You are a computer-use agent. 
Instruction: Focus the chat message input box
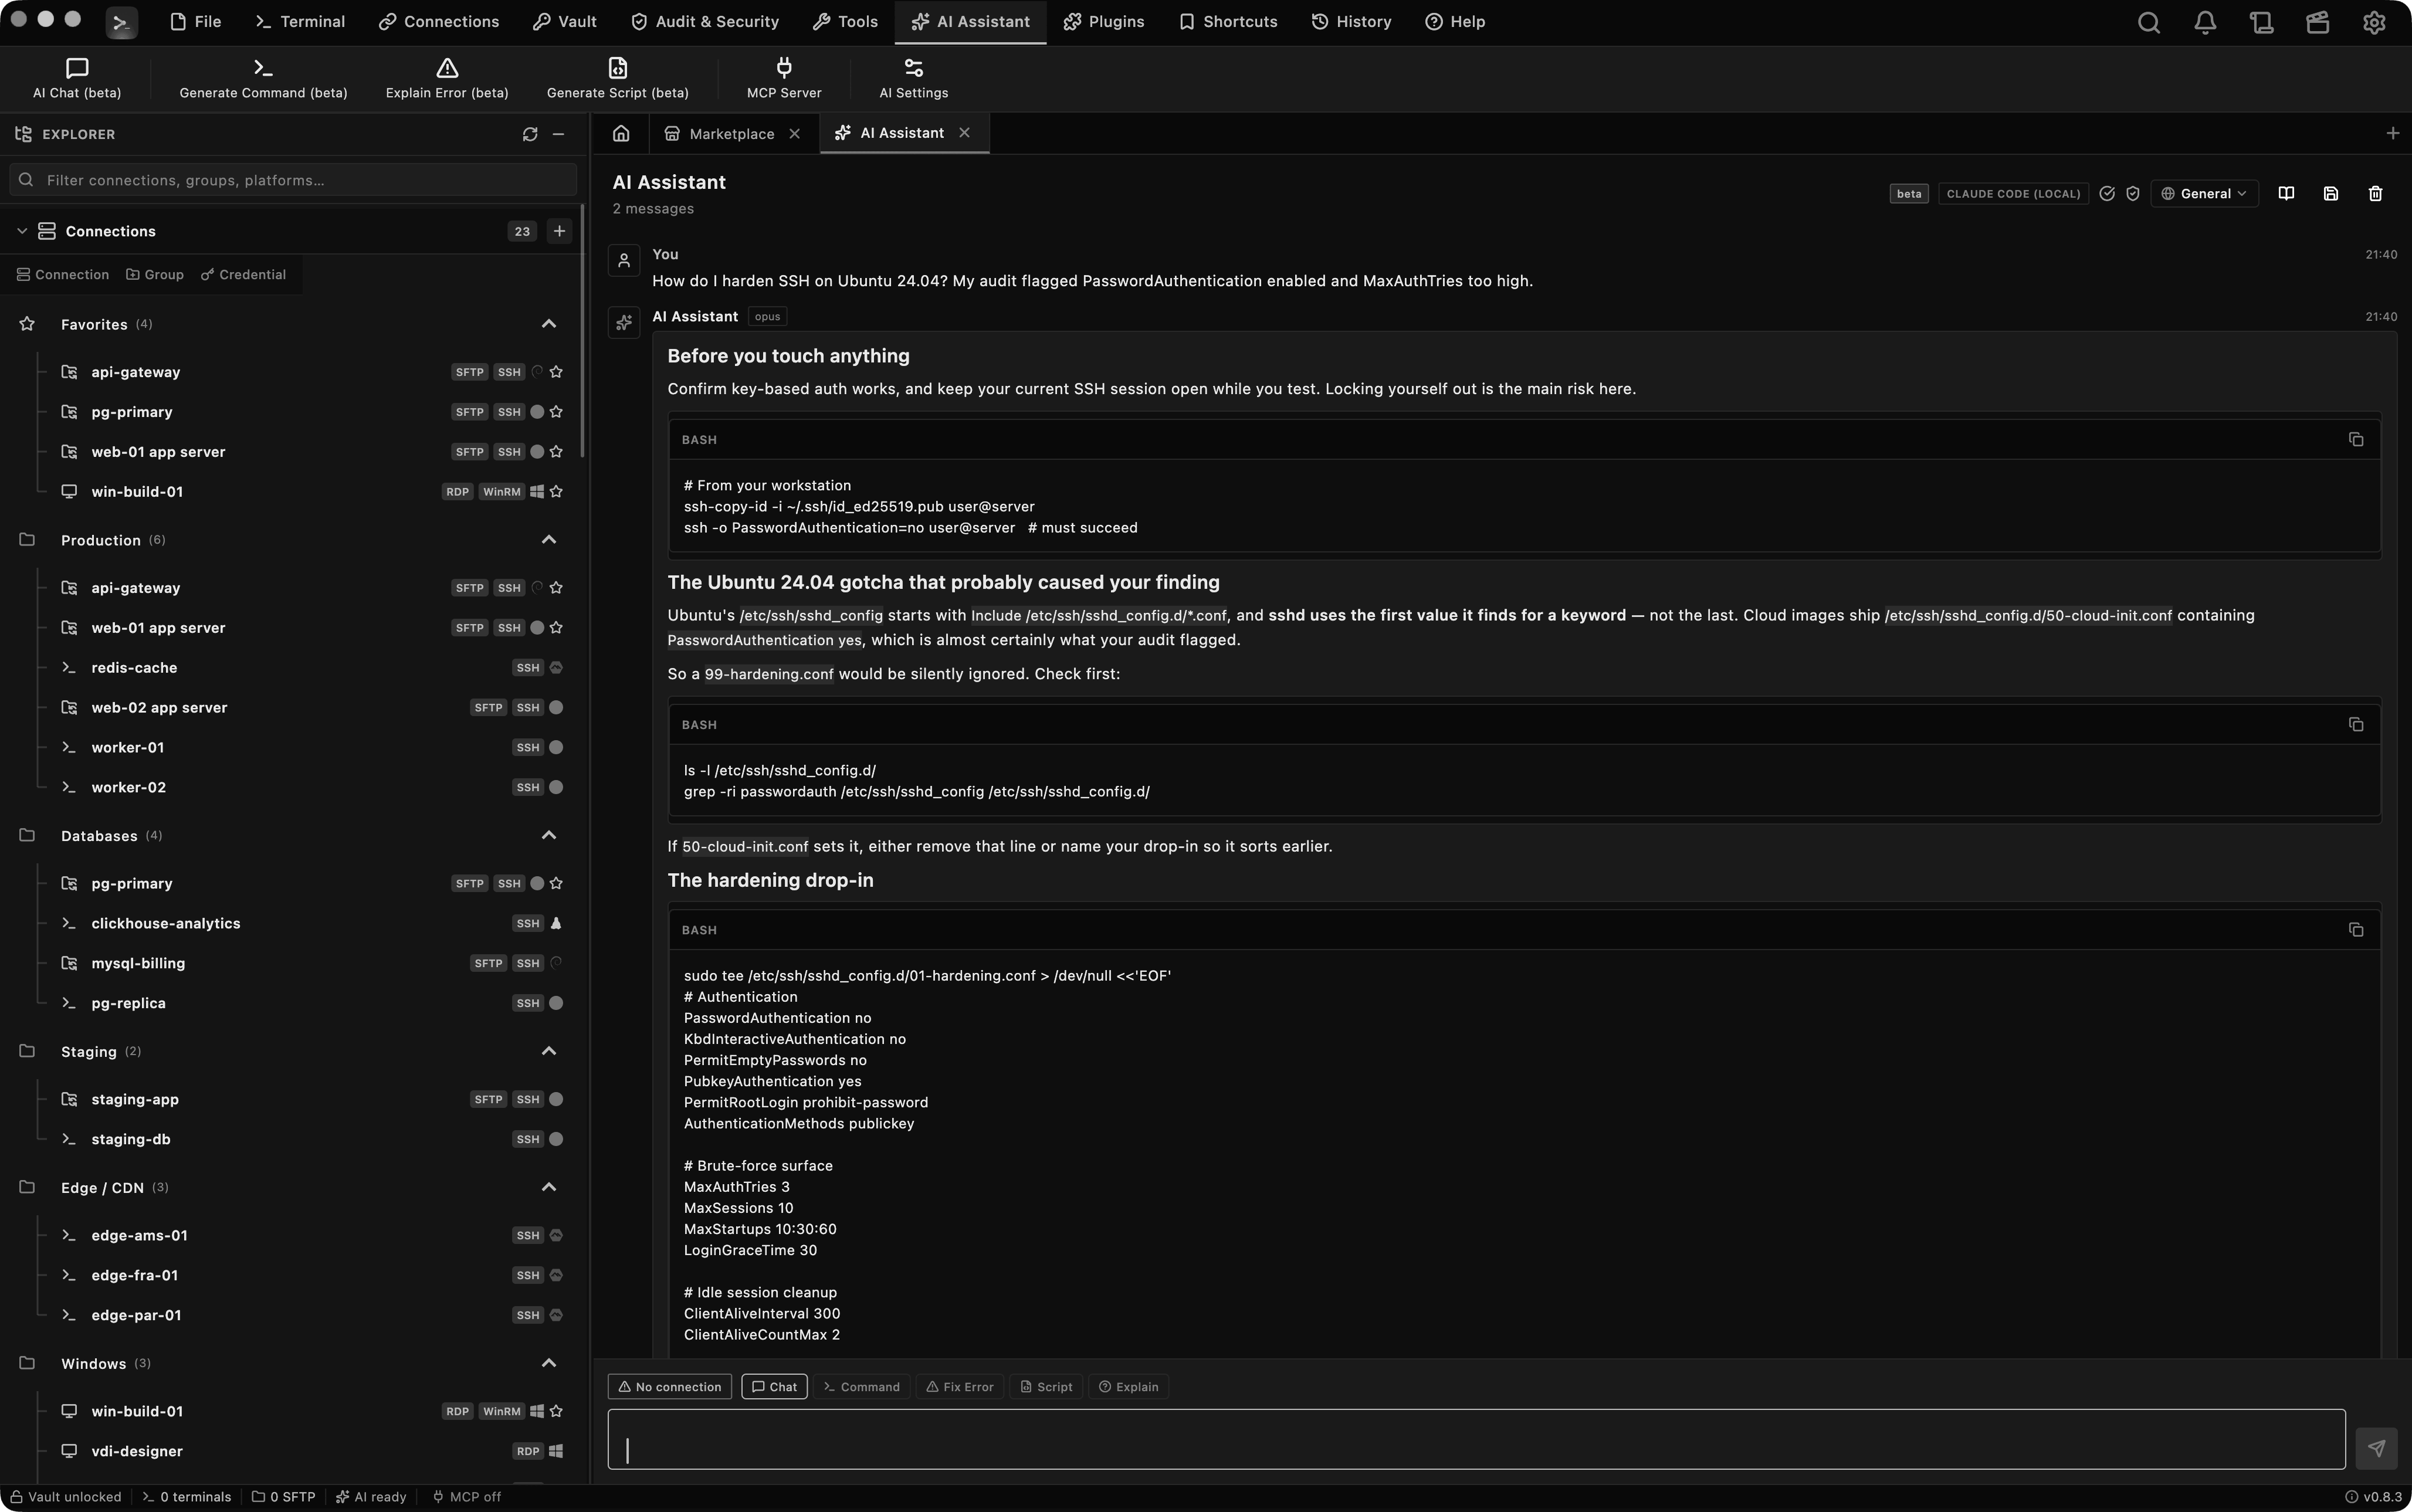coord(1476,1440)
